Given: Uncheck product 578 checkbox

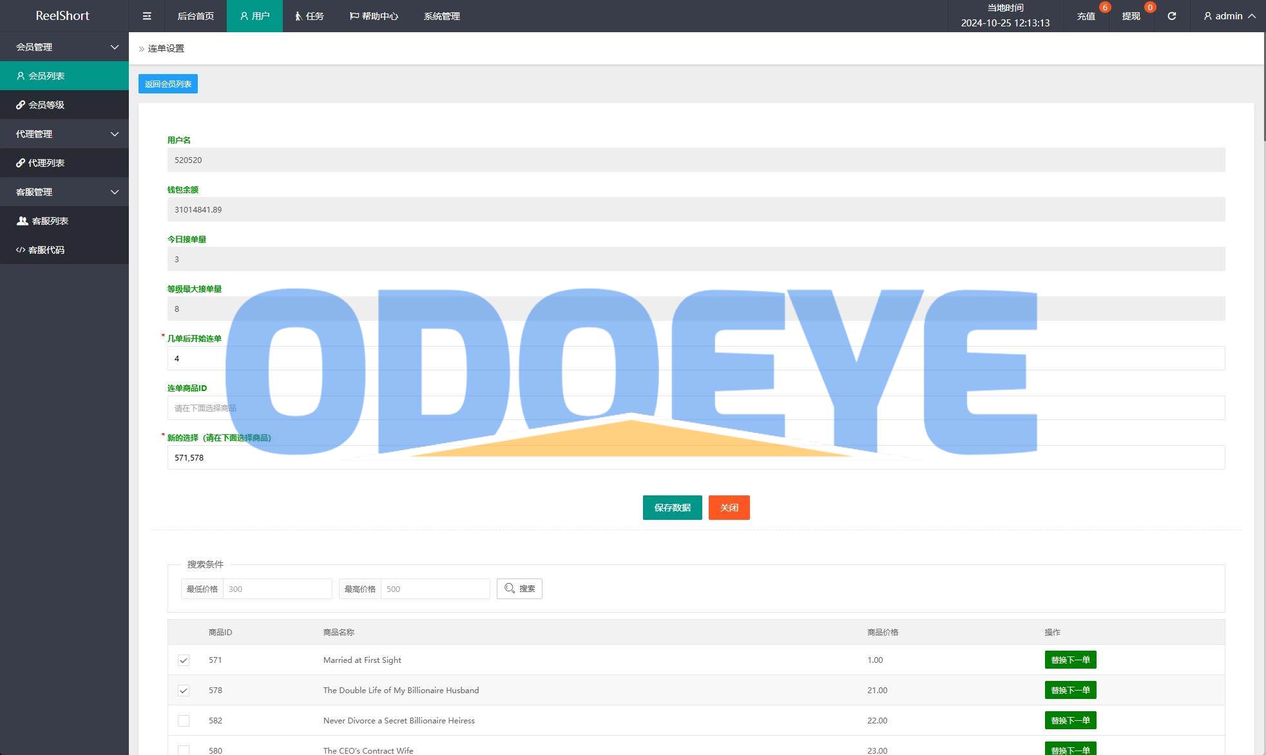Looking at the screenshot, I should [184, 691].
